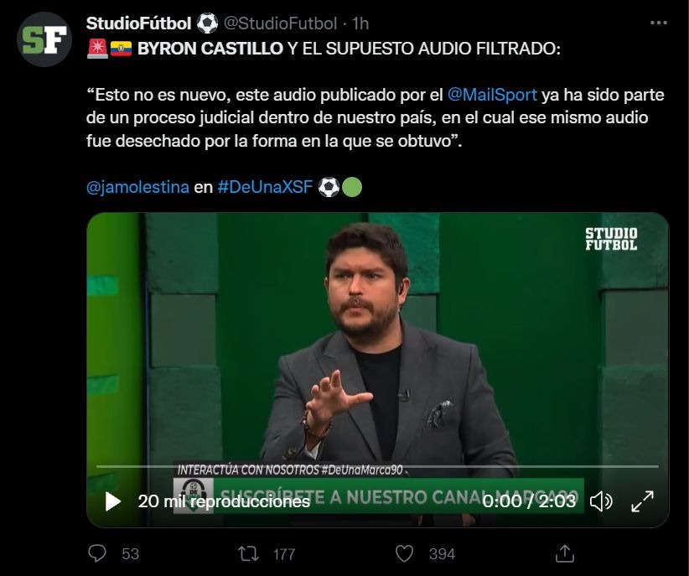Image resolution: width=689 pixels, height=576 pixels.
Task: Click the StudioFútbol display name
Action: [x=139, y=23]
